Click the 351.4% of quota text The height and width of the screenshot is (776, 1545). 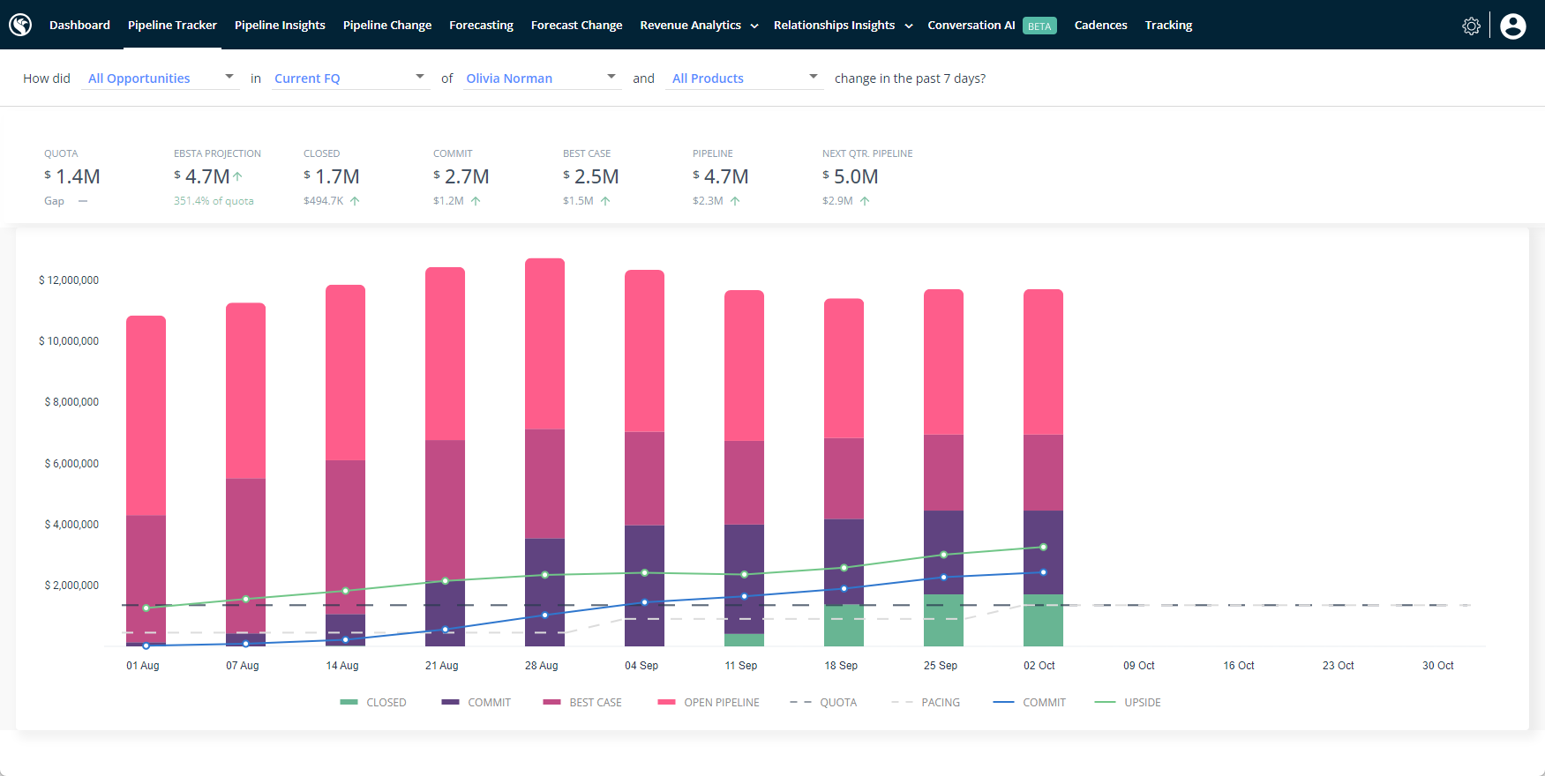pos(214,201)
